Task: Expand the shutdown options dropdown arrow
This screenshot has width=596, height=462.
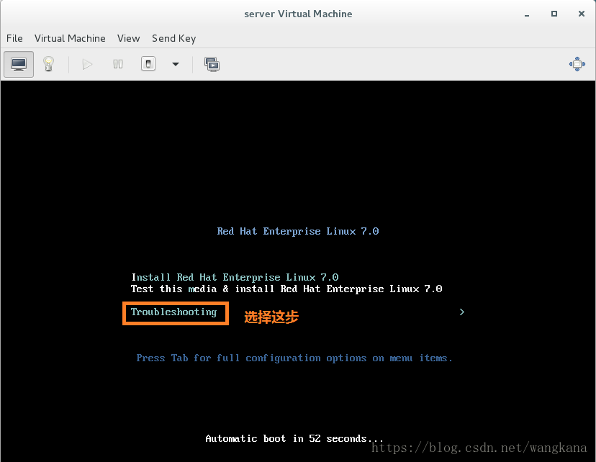Action: (x=176, y=64)
